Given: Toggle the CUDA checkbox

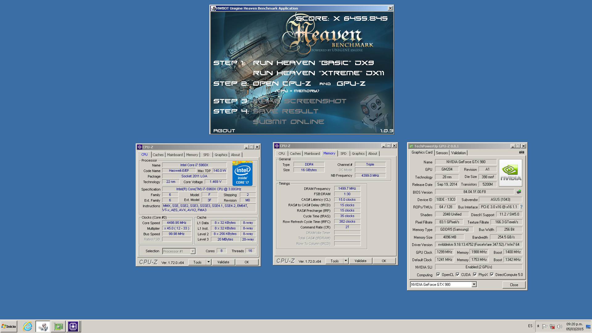Looking at the screenshot, I should coord(458,274).
